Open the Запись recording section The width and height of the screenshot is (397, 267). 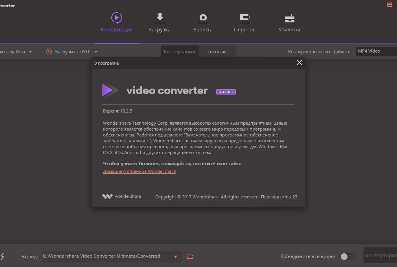pyautogui.click(x=202, y=22)
